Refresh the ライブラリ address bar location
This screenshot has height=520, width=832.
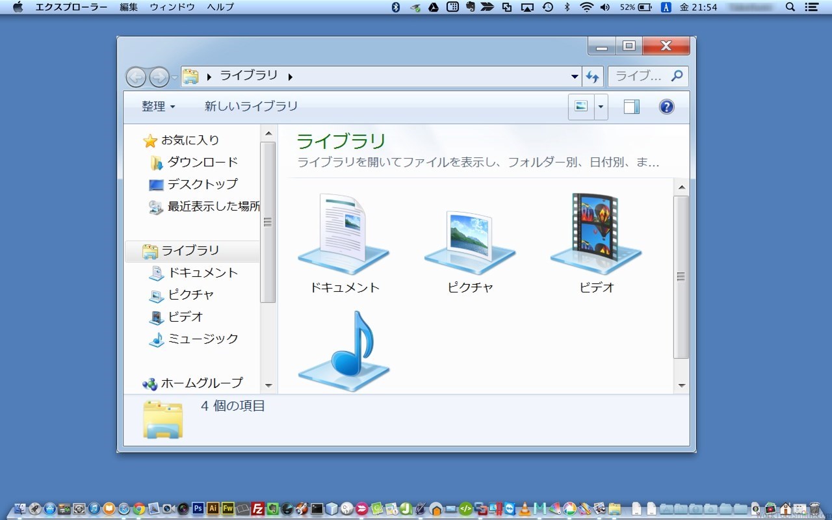[x=592, y=77]
